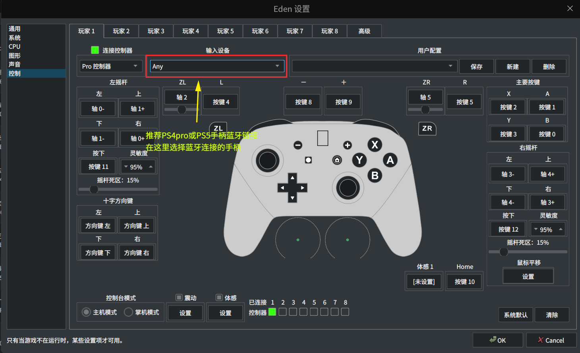Click the 按键 10 Home mapping button

(x=464, y=282)
